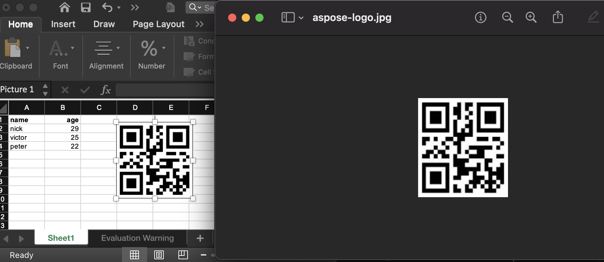The width and height of the screenshot is (604, 262).
Task: Click the Markup pen icon
Action: (x=593, y=17)
